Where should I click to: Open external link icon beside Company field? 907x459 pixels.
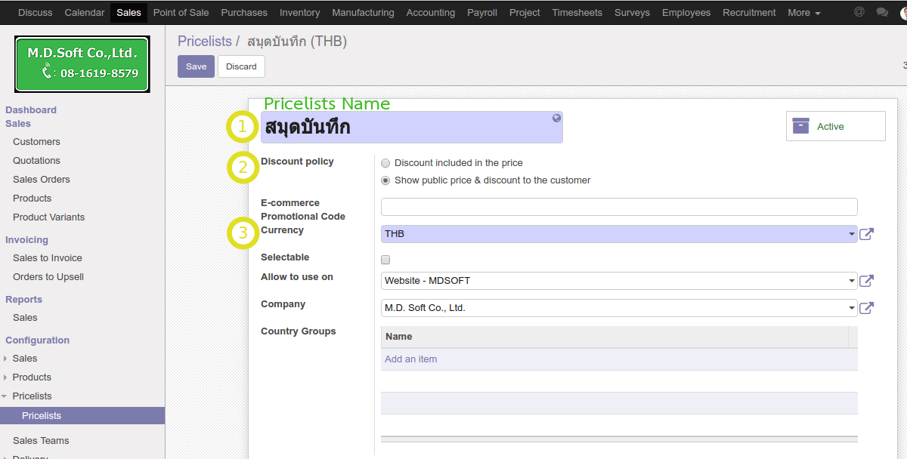pos(867,308)
